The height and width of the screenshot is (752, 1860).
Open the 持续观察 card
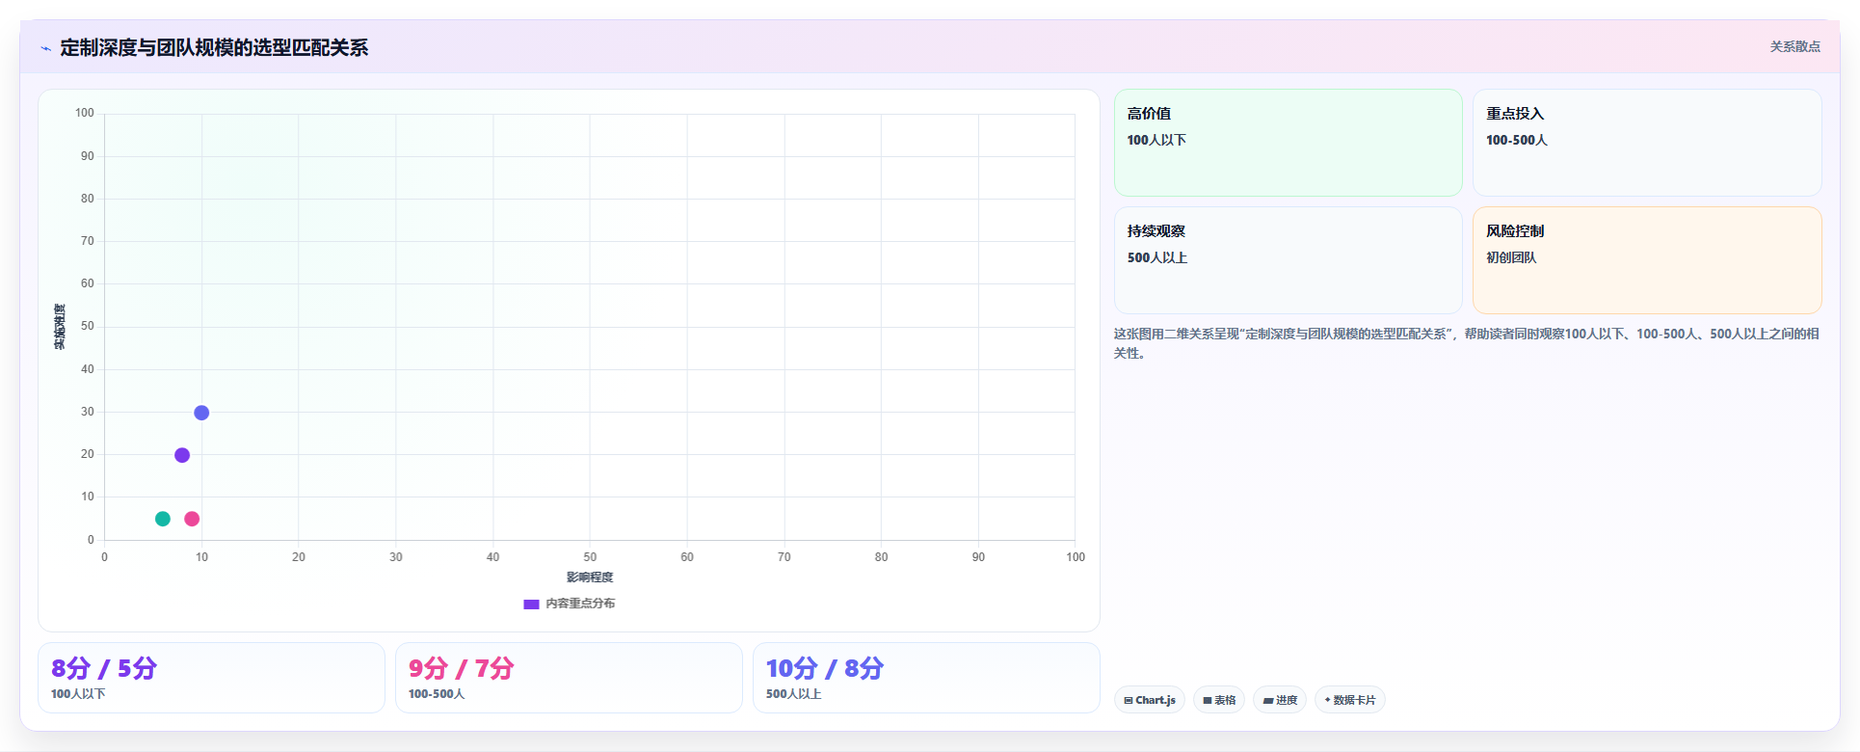(1288, 260)
